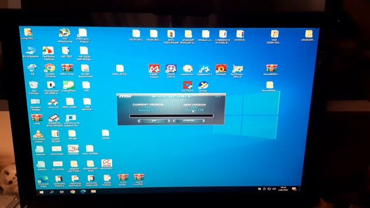This screenshot has height=208, width=370.
Task: Click the taskbar clock and date
Action: [x=283, y=189]
